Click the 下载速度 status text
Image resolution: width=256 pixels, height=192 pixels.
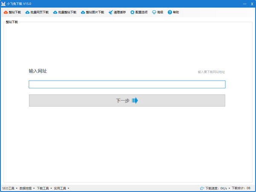click(216, 188)
